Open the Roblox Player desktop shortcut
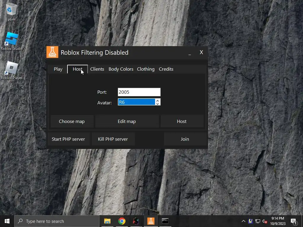 [x=12, y=71]
